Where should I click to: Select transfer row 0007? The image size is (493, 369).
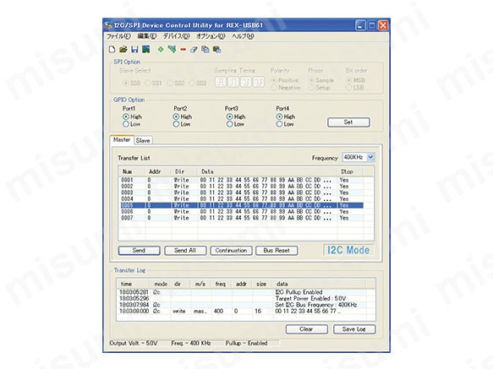(x=242, y=218)
